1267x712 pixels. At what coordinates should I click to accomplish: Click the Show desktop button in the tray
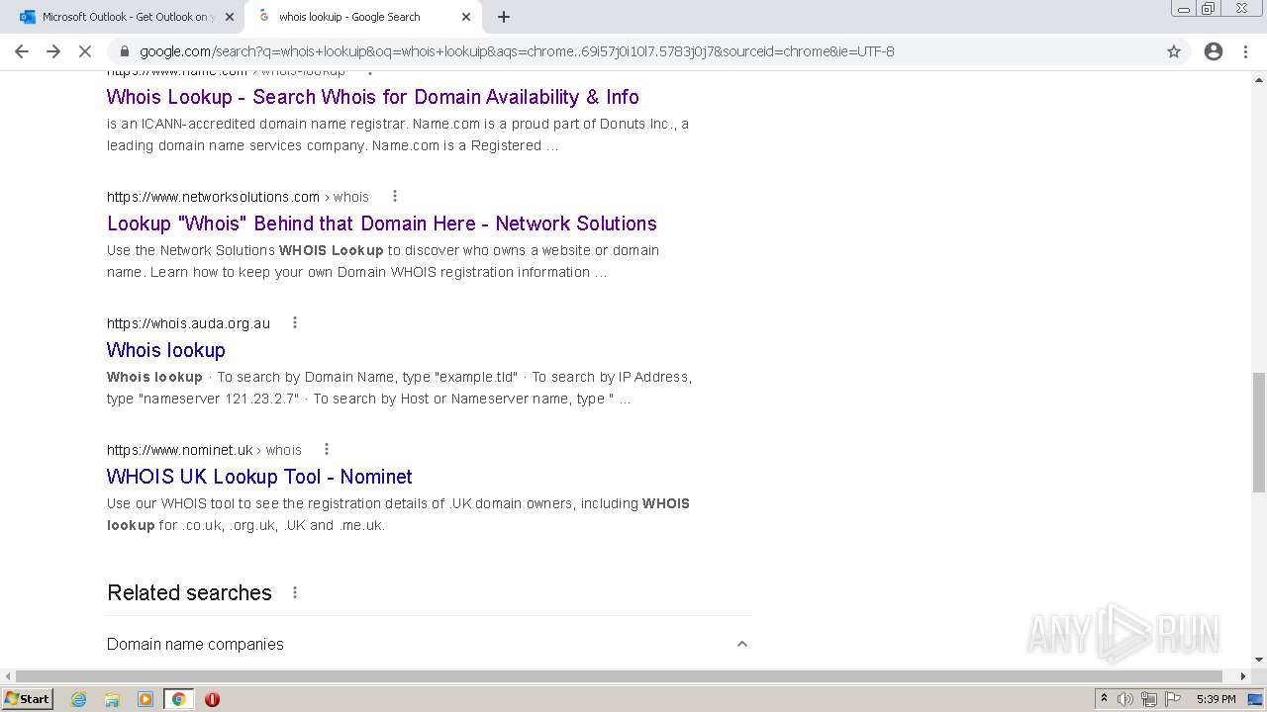click(1256, 699)
